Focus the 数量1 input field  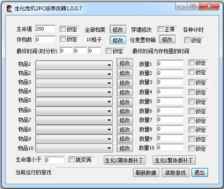[x=170, y=64]
